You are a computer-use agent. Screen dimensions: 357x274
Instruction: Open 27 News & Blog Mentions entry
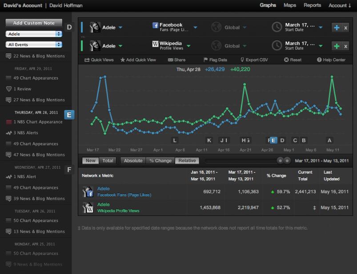tap(35, 100)
